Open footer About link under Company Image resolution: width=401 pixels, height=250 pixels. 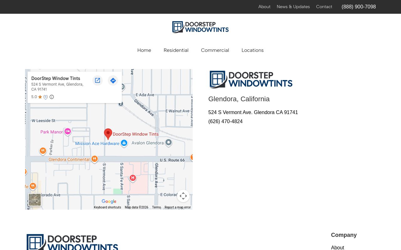[x=338, y=248]
